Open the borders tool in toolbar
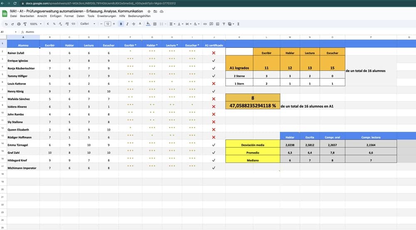Image resolution: width=416 pixels, height=230 pixels. pos(155,24)
